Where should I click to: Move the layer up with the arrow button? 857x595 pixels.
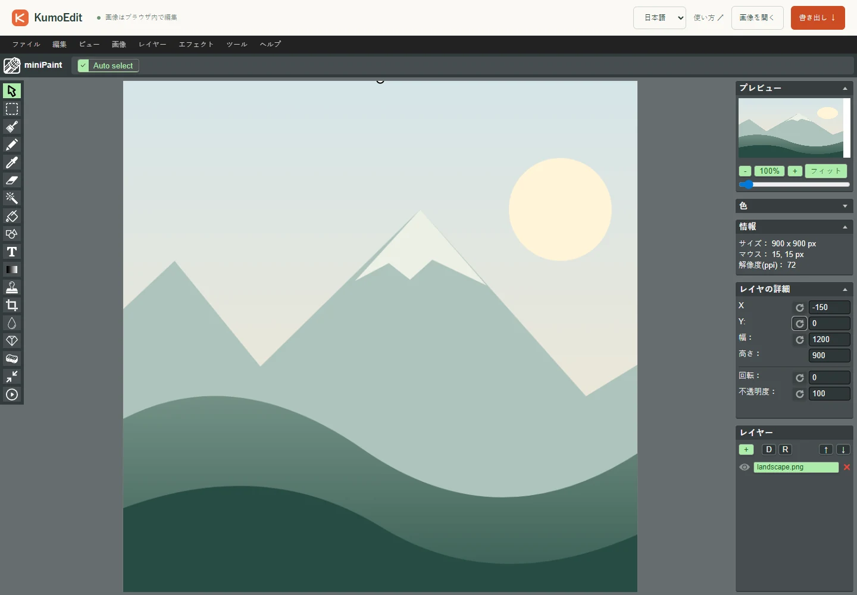click(x=826, y=450)
